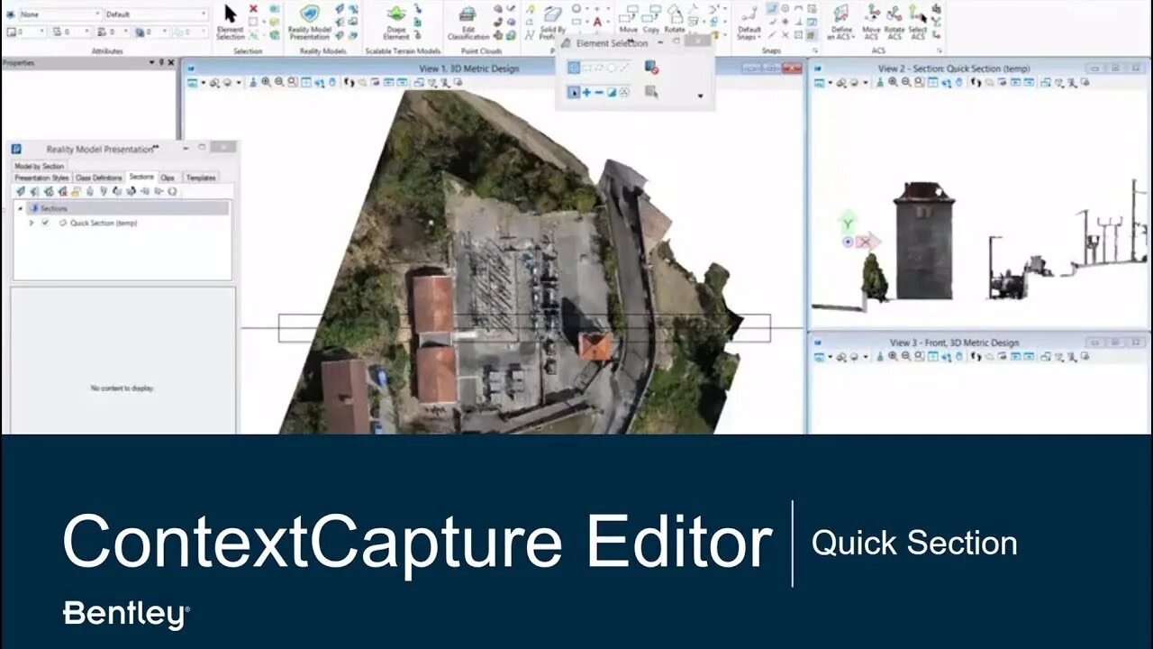Viewport: 1153px width, 649px height.
Task: Click Zoom In in View 2 toolbar
Action: point(893,82)
